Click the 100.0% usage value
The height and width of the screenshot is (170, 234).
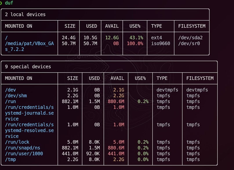click(x=135, y=44)
